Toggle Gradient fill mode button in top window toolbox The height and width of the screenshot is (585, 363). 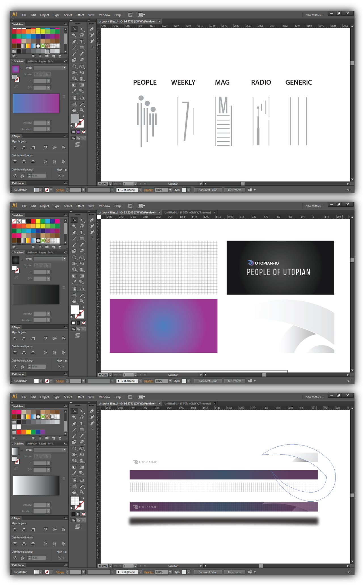(78, 132)
